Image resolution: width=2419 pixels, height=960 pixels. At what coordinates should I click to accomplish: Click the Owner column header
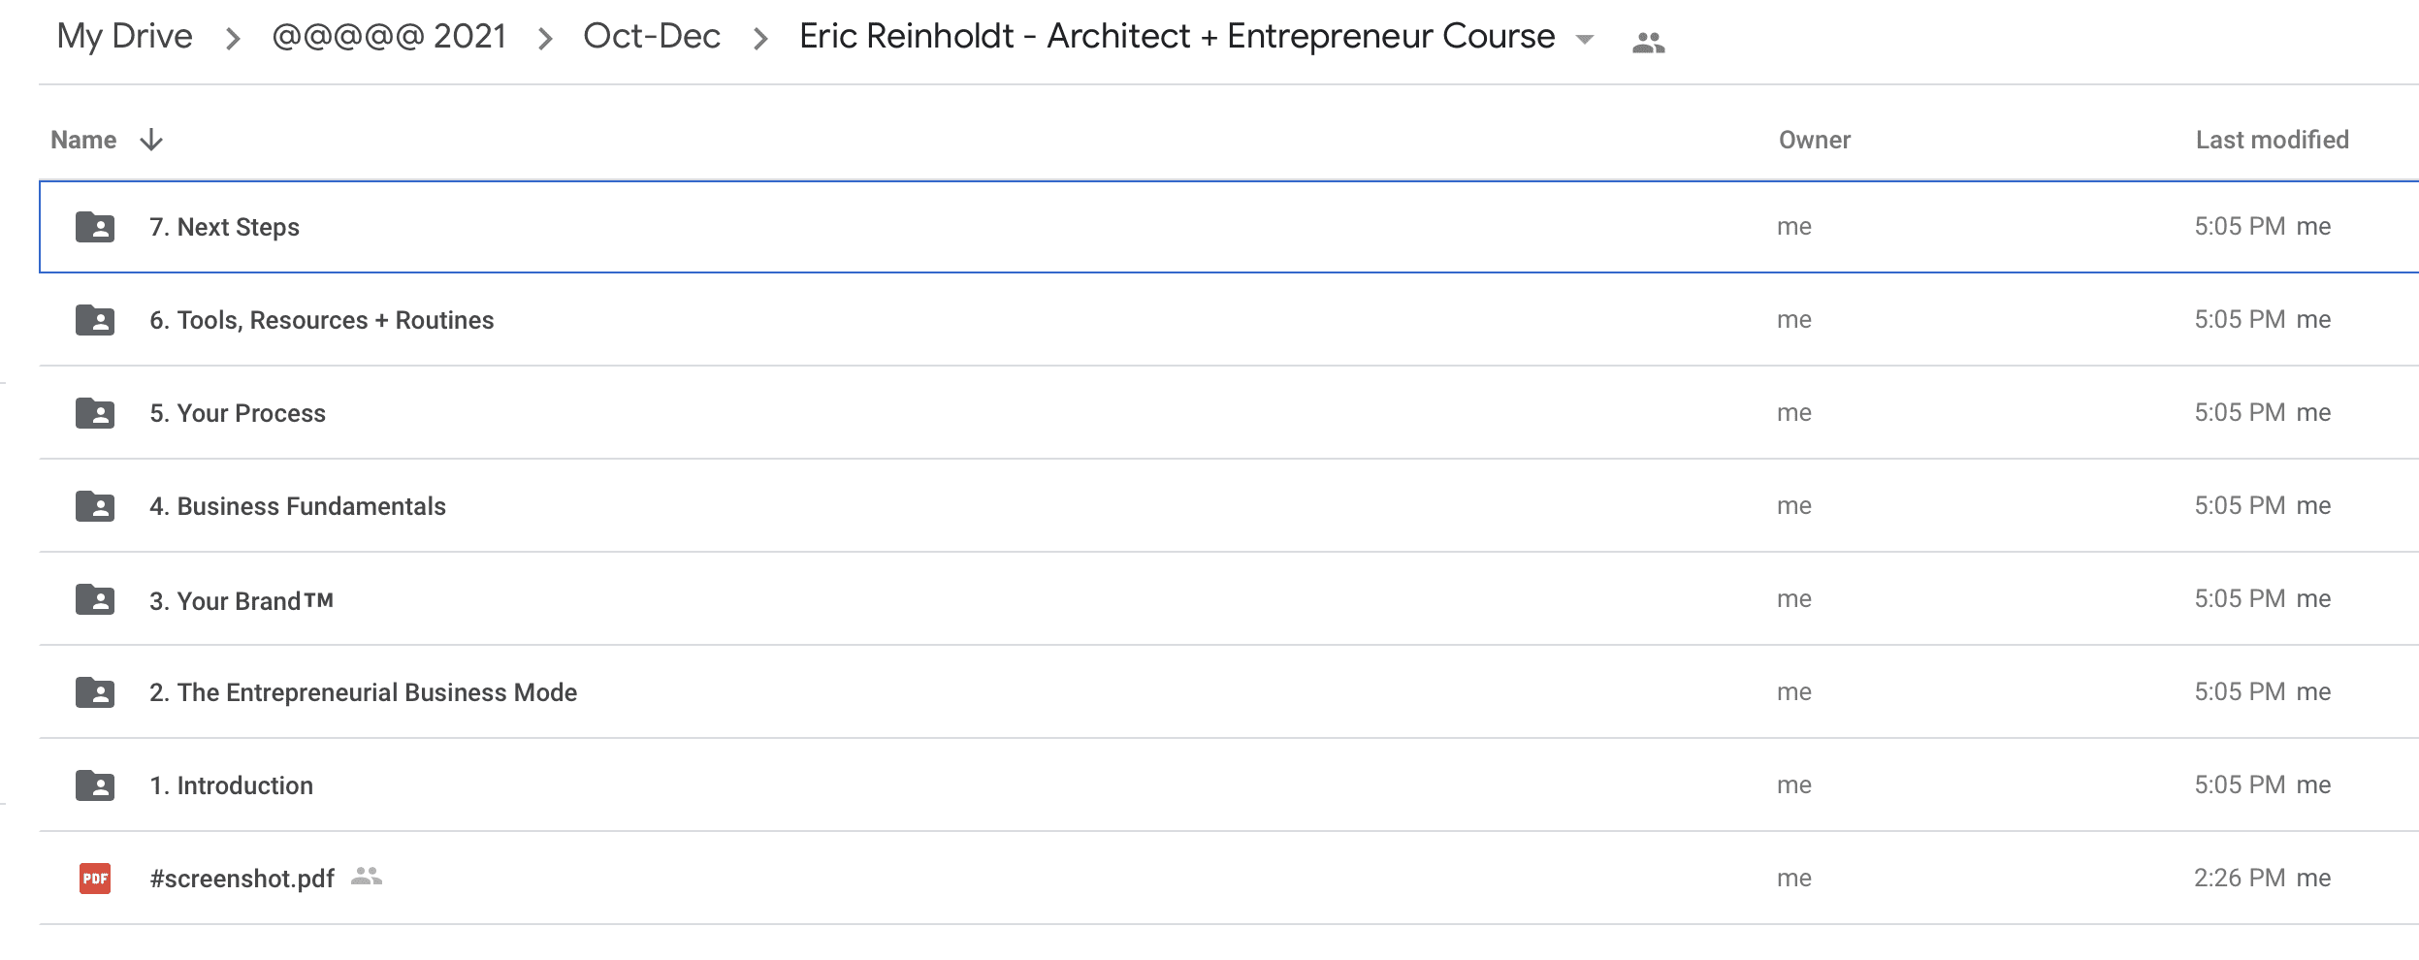point(1815,140)
